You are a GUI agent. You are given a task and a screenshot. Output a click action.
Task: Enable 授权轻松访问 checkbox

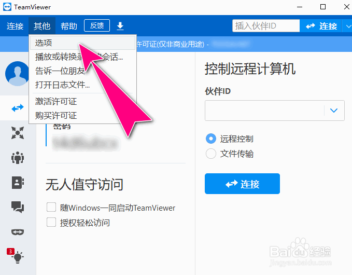(51, 222)
